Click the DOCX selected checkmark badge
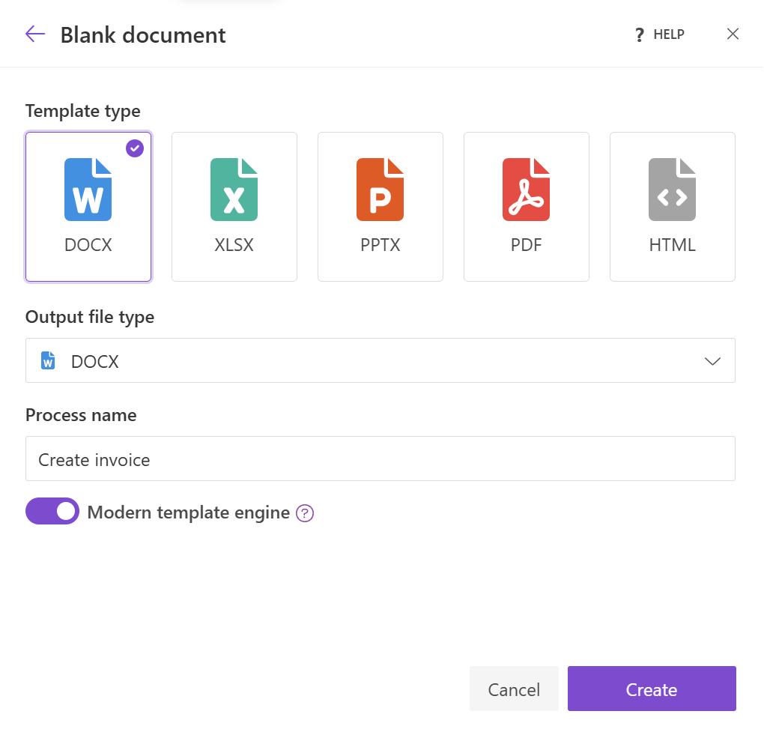 point(135,148)
